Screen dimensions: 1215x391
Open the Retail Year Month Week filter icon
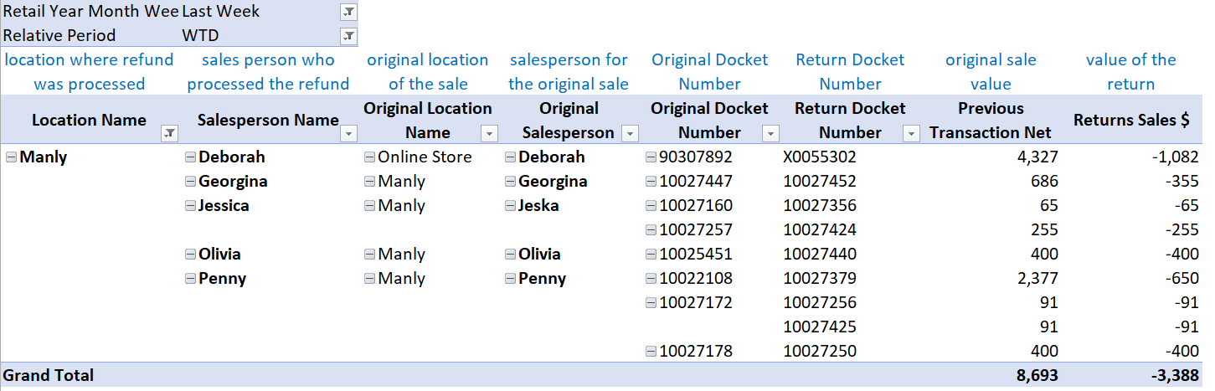(348, 12)
